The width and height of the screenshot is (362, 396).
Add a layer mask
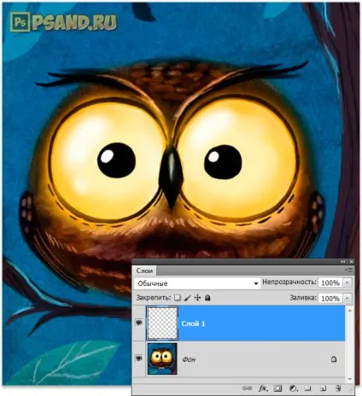[277, 388]
